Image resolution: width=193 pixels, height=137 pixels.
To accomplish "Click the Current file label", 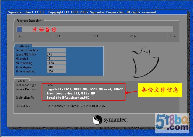I will 23,106.
